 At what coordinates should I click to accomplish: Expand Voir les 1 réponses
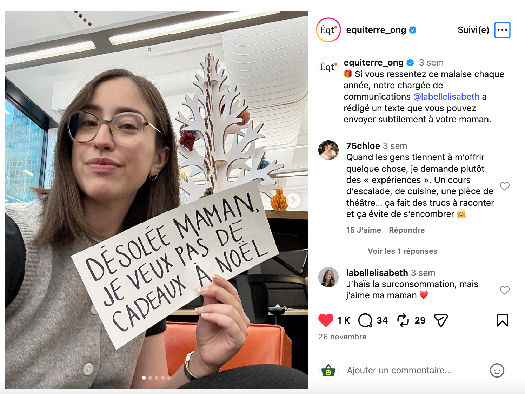pyautogui.click(x=402, y=251)
